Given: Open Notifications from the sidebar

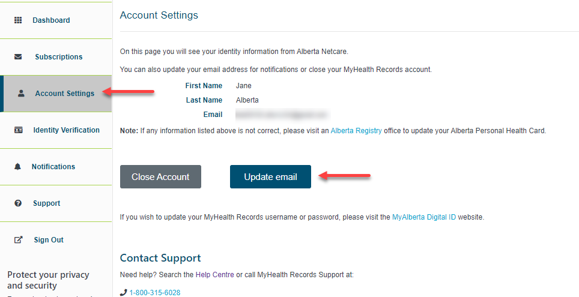Looking at the screenshot, I should [x=53, y=167].
